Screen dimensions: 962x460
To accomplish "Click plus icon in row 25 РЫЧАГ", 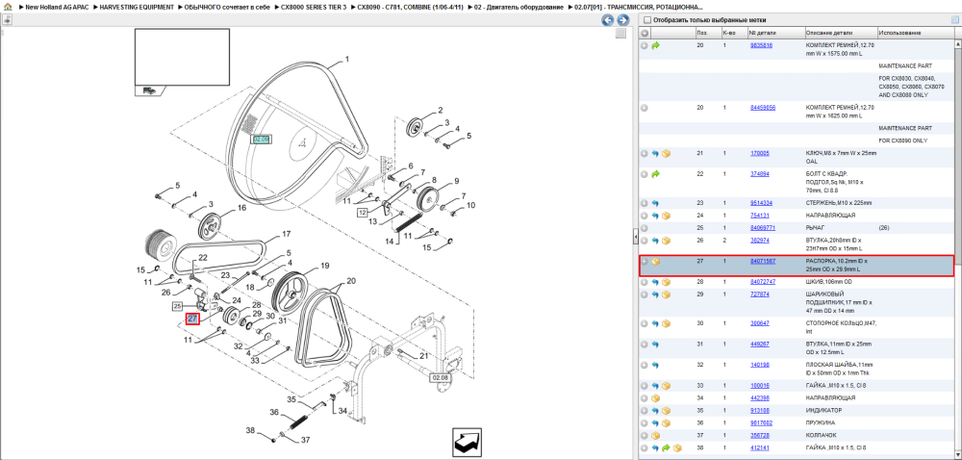I will [x=645, y=227].
